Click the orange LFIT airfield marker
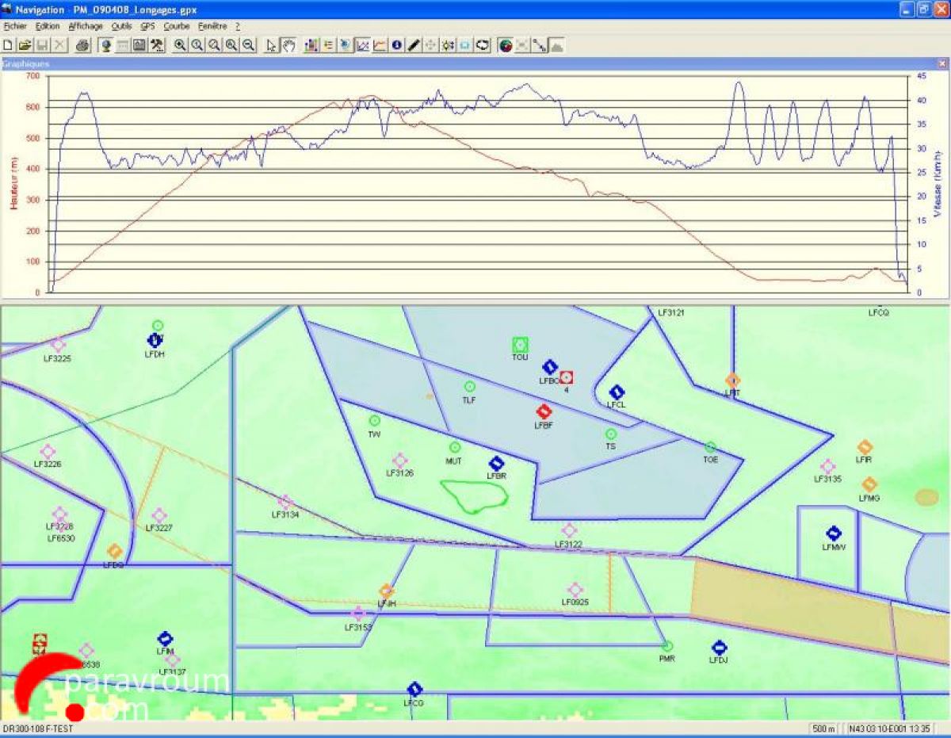Image resolution: width=951 pixels, height=738 pixels. pyautogui.click(x=732, y=380)
